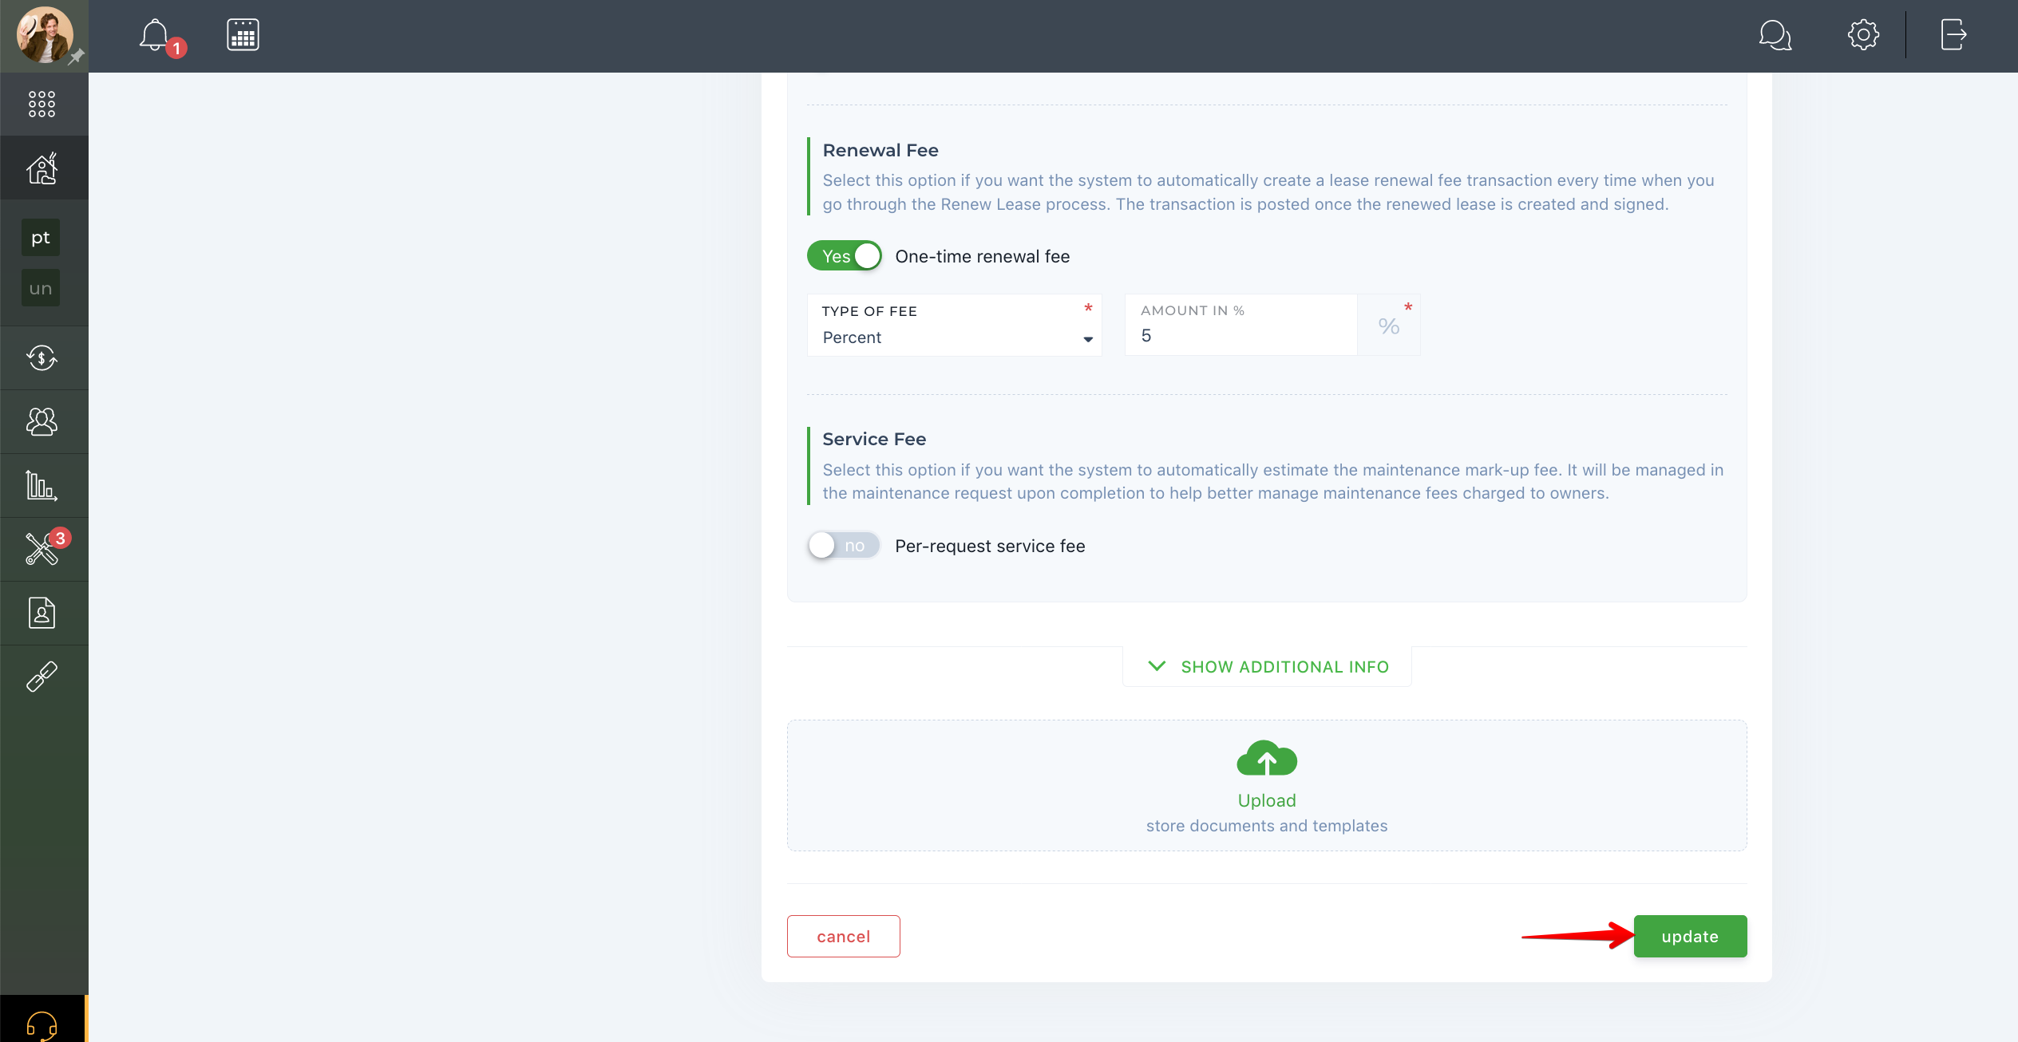
Task: Open the maintenance tools icon with badge
Action: [x=42, y=549]
